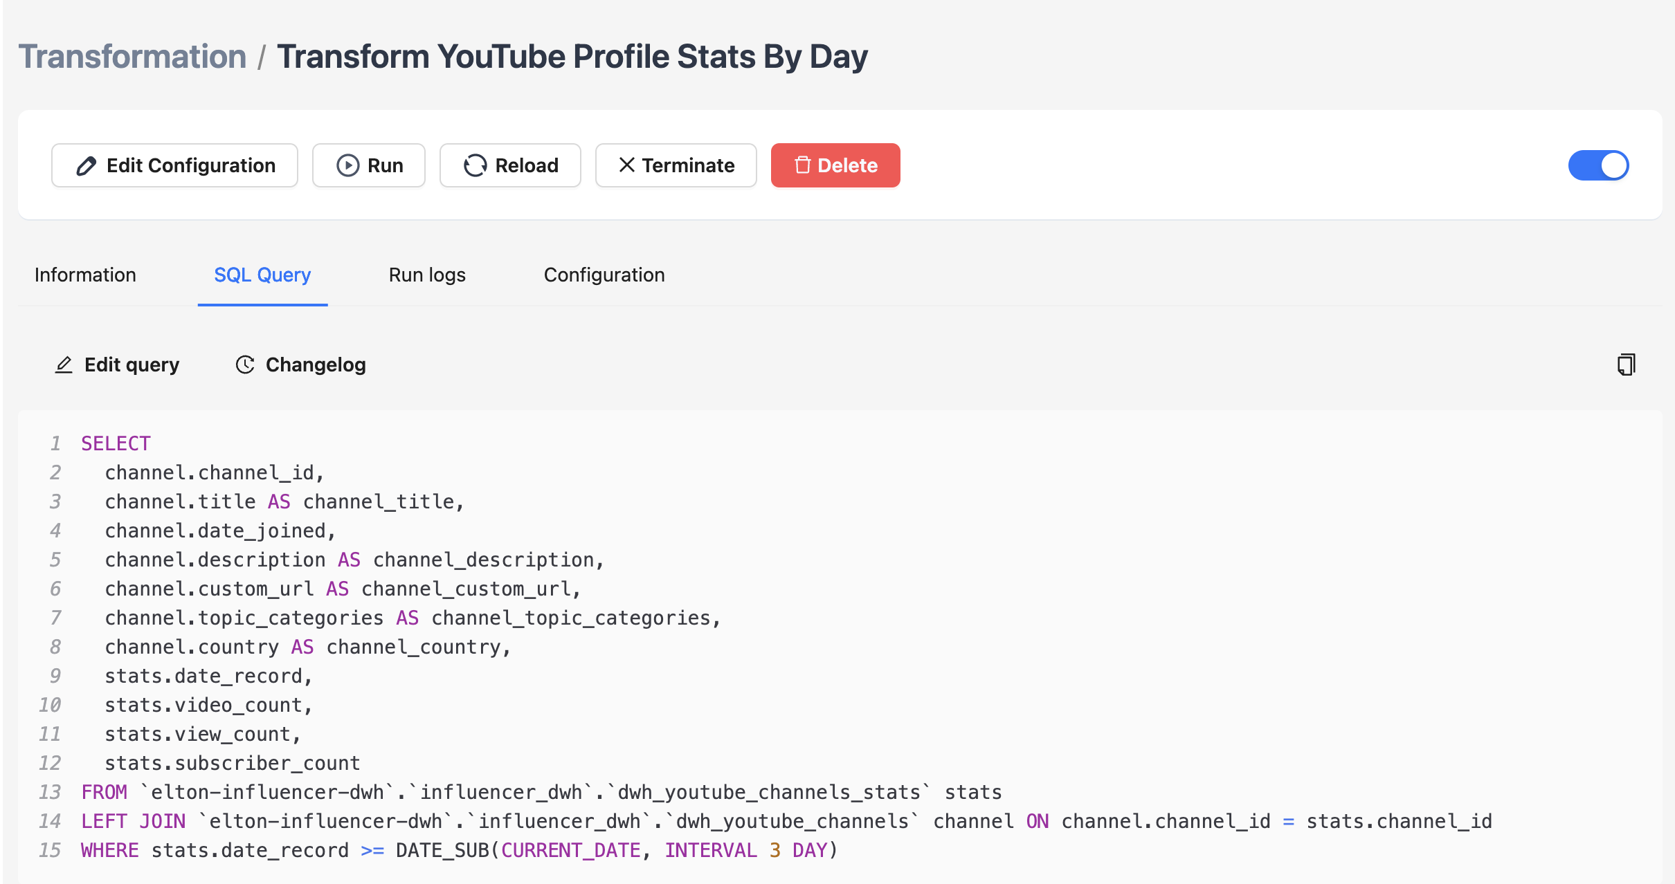
Task: Click stats.video_count on line 10
Action: (208, 705)
